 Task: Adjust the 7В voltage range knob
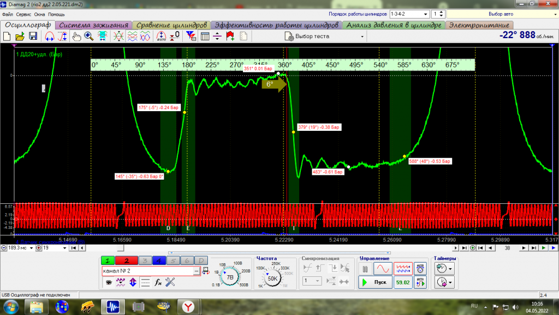(230, 277)
